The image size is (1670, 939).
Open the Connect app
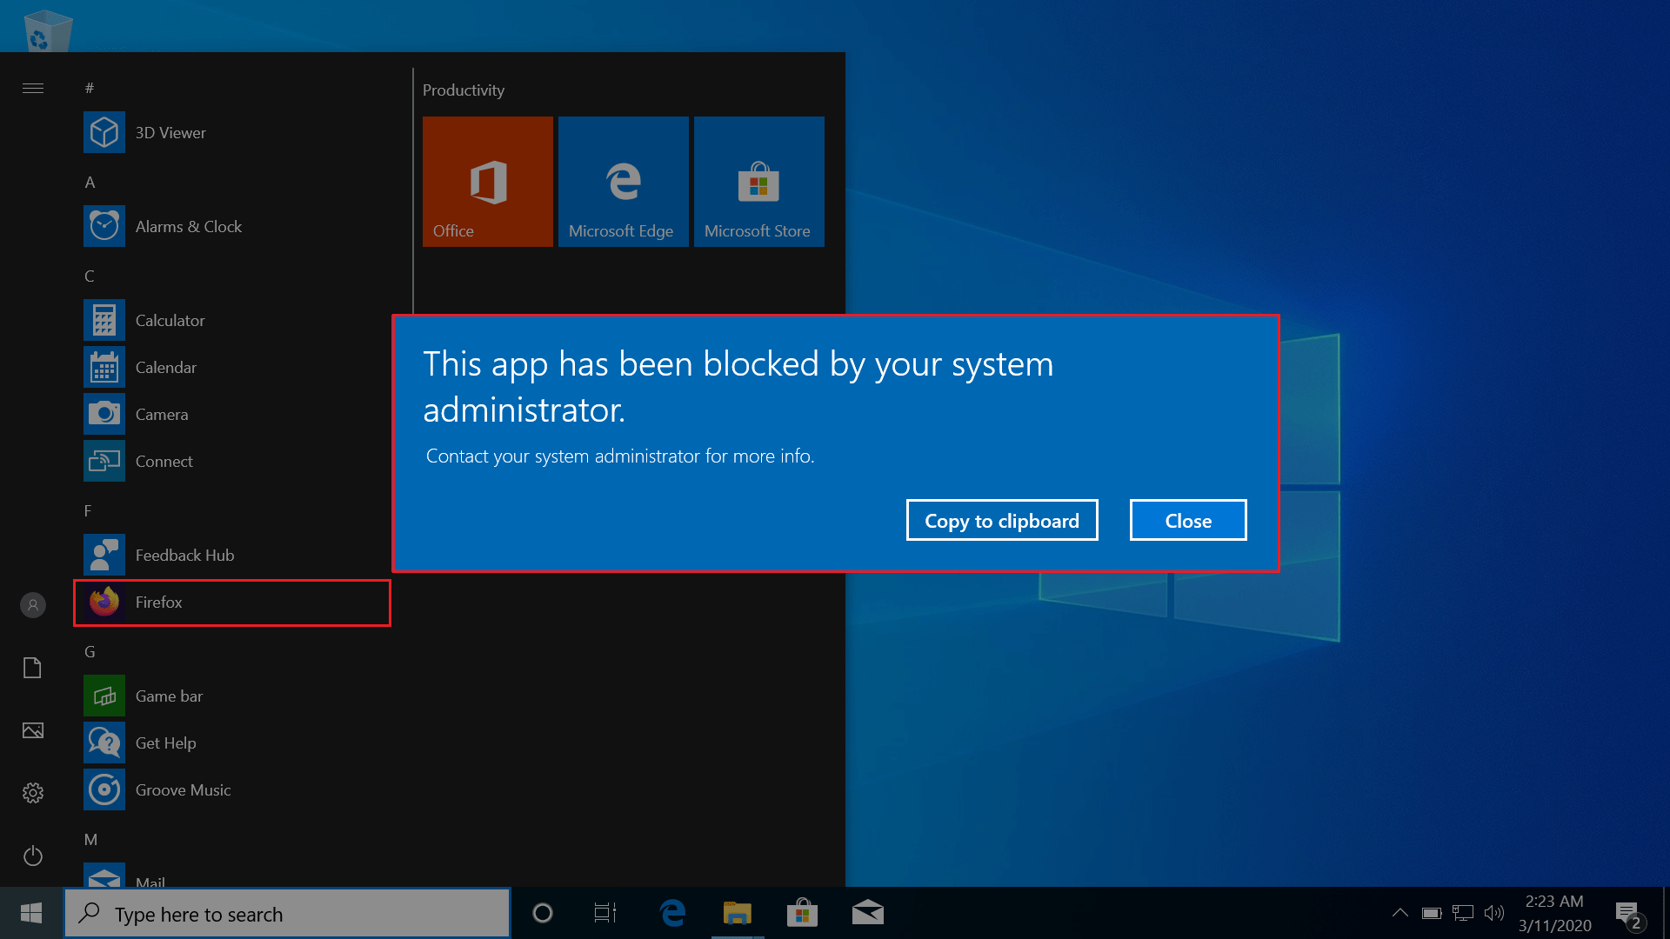click(x=231, y=461)
